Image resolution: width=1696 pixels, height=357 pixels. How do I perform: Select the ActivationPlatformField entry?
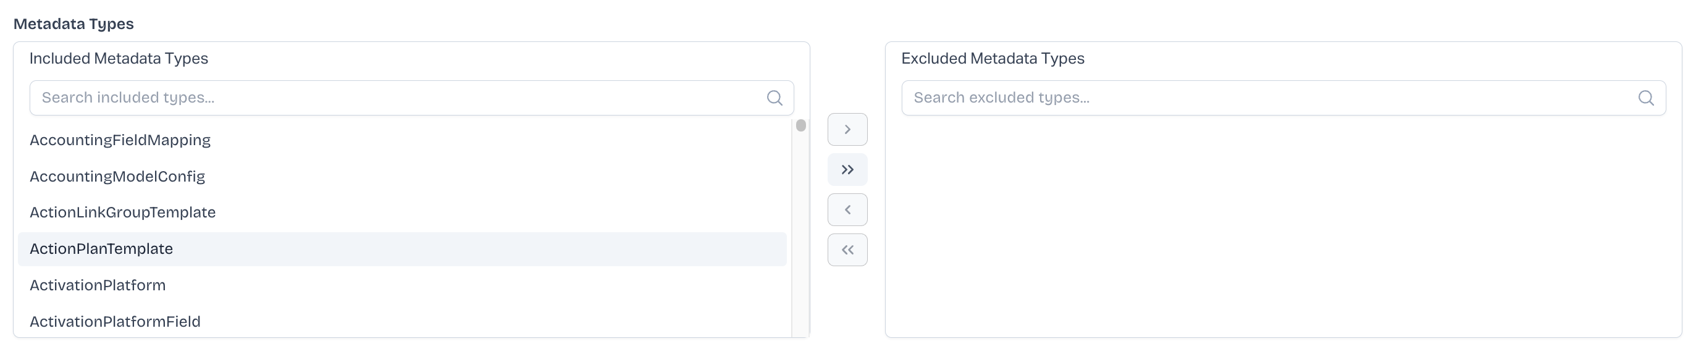[114, 321]
